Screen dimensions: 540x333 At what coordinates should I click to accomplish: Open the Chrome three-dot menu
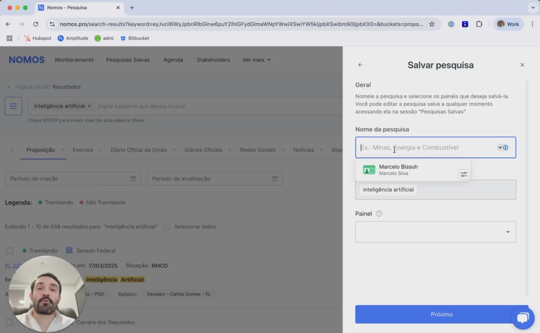532,24
